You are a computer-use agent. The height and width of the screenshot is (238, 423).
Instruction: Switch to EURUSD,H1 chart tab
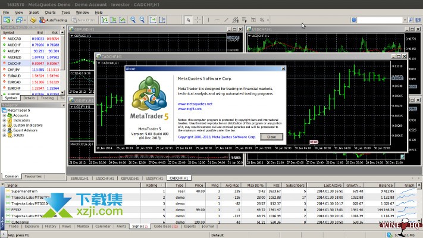(x=80, y=178)
